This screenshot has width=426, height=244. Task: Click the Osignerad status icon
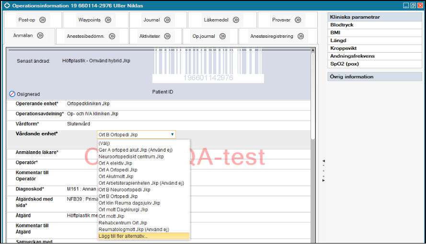[12, 94]
